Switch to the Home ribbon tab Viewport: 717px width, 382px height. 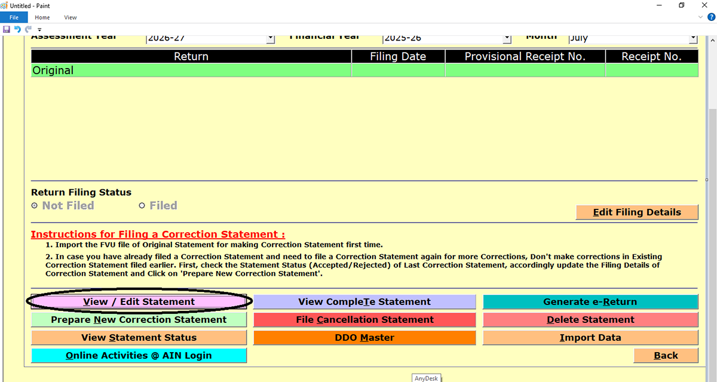pyautogui.click(x=42, y=17)
